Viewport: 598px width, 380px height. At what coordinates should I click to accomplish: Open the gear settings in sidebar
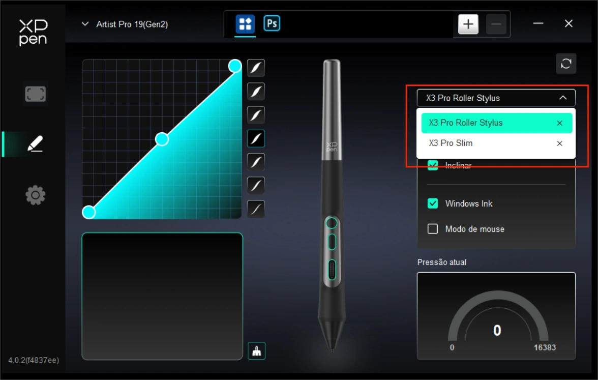[x=35, y=195]
